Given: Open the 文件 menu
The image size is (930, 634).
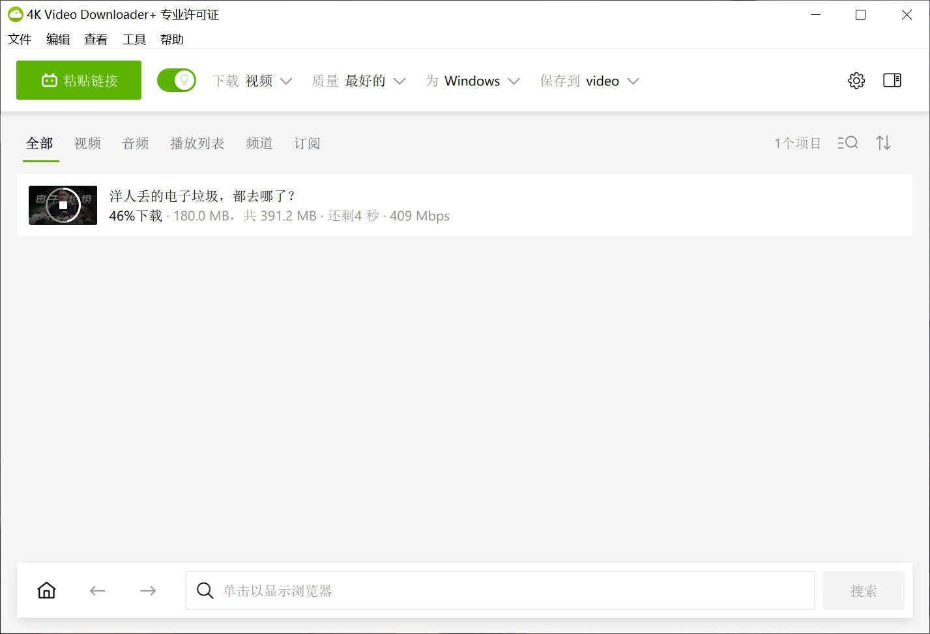Looking at the screenshot, I should pyautogui.click(x=20, y=40).
